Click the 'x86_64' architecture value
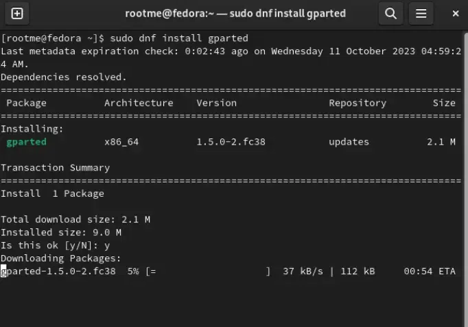Image resolution: width=468 pixels, height=327 pixels. pyautogui.click(x=121, y=142)
